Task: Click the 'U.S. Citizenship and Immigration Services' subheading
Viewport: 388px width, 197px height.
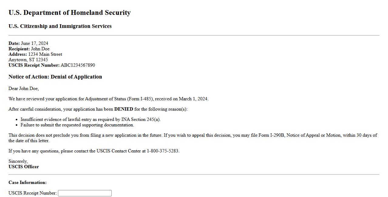Action: click(x=60, y=26)
